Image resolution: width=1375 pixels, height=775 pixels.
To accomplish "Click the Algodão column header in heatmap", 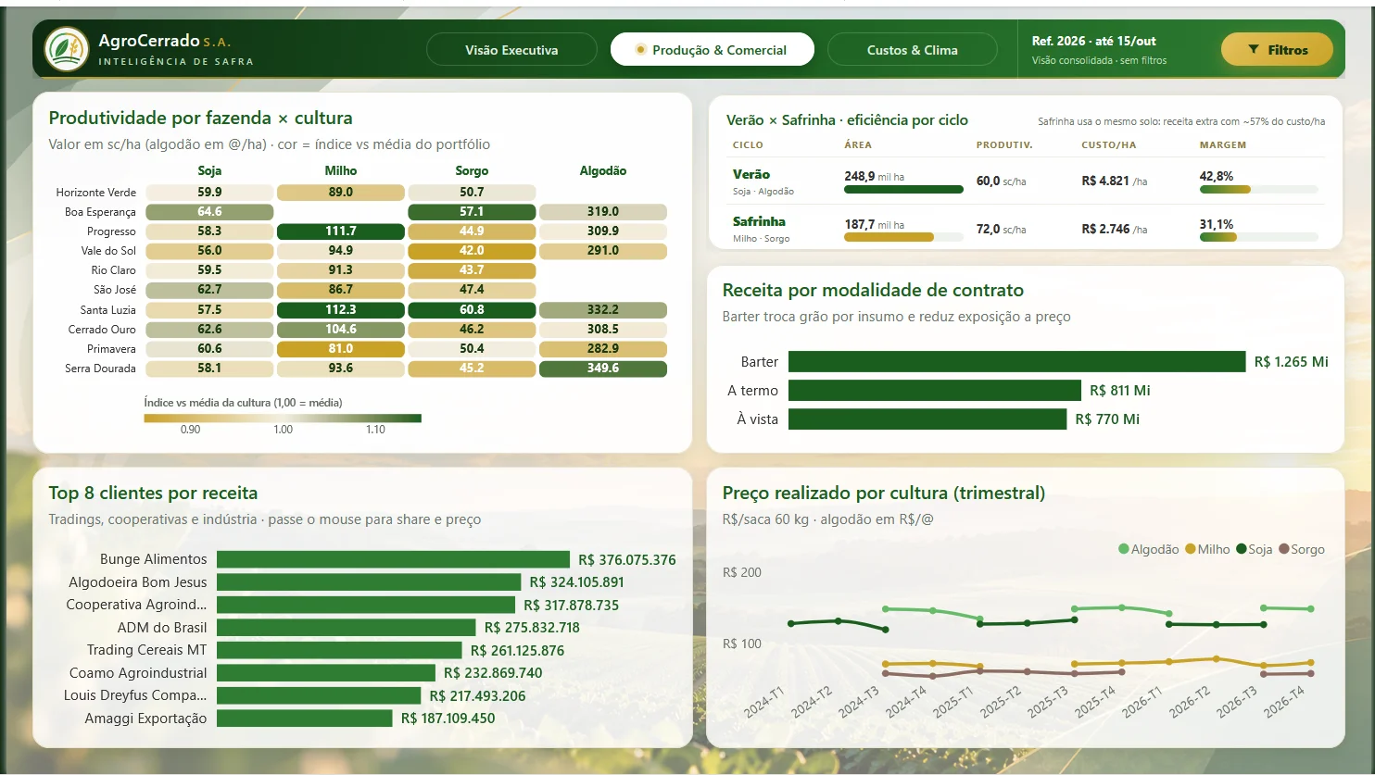I will (603, 170).
